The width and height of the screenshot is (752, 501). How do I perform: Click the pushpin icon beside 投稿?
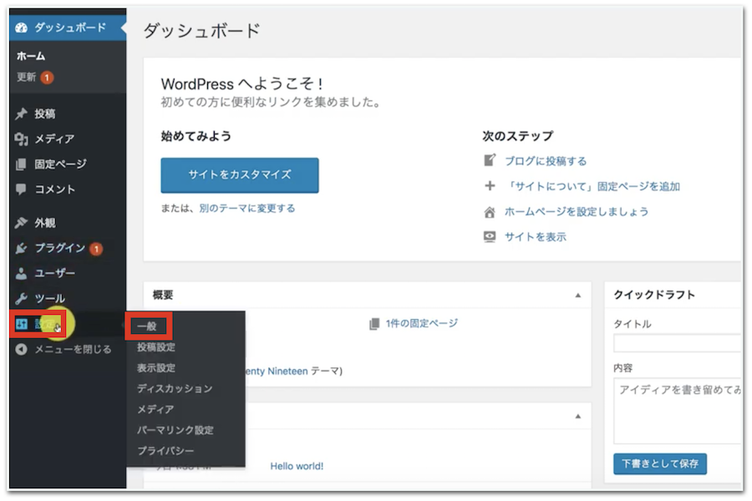click(x=22, y=114)
